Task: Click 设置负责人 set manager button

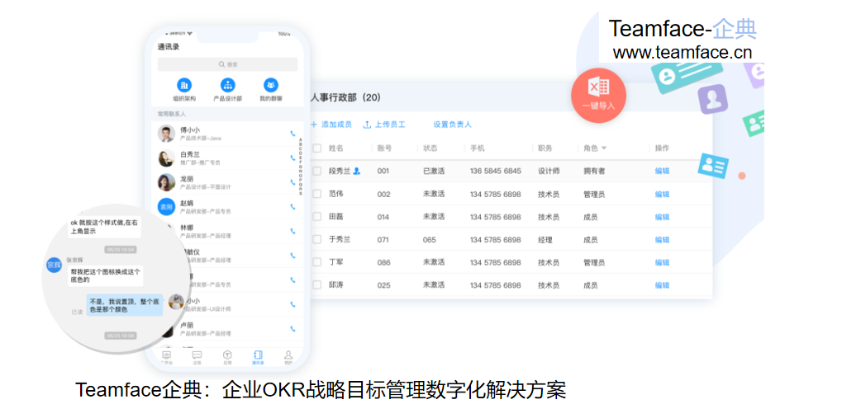Action: pyautogui.click(x=452, y=125)
